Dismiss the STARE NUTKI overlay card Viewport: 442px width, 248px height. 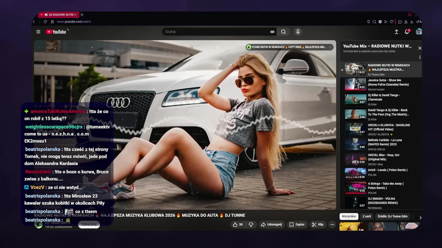coord(330,47)
